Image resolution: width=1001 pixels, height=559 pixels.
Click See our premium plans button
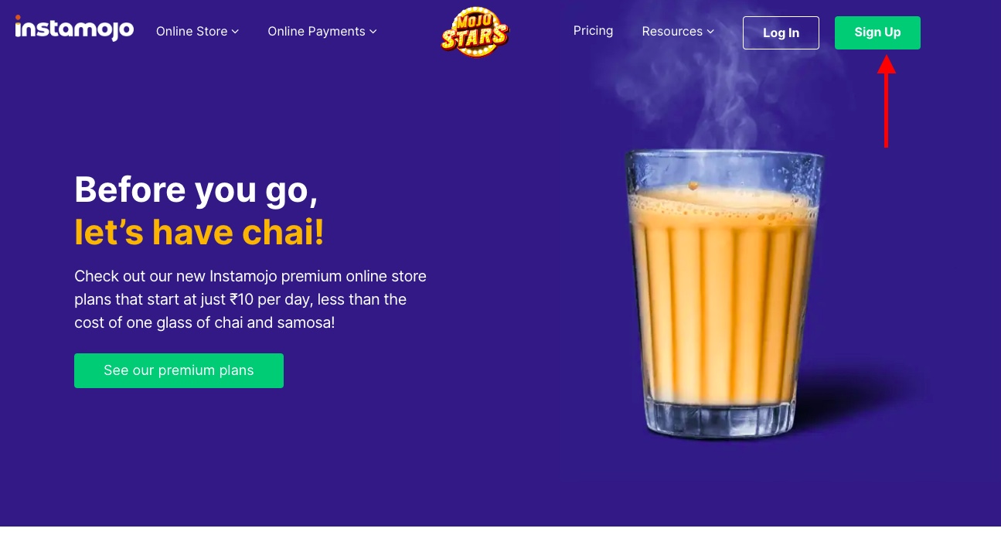coord(179,370)
